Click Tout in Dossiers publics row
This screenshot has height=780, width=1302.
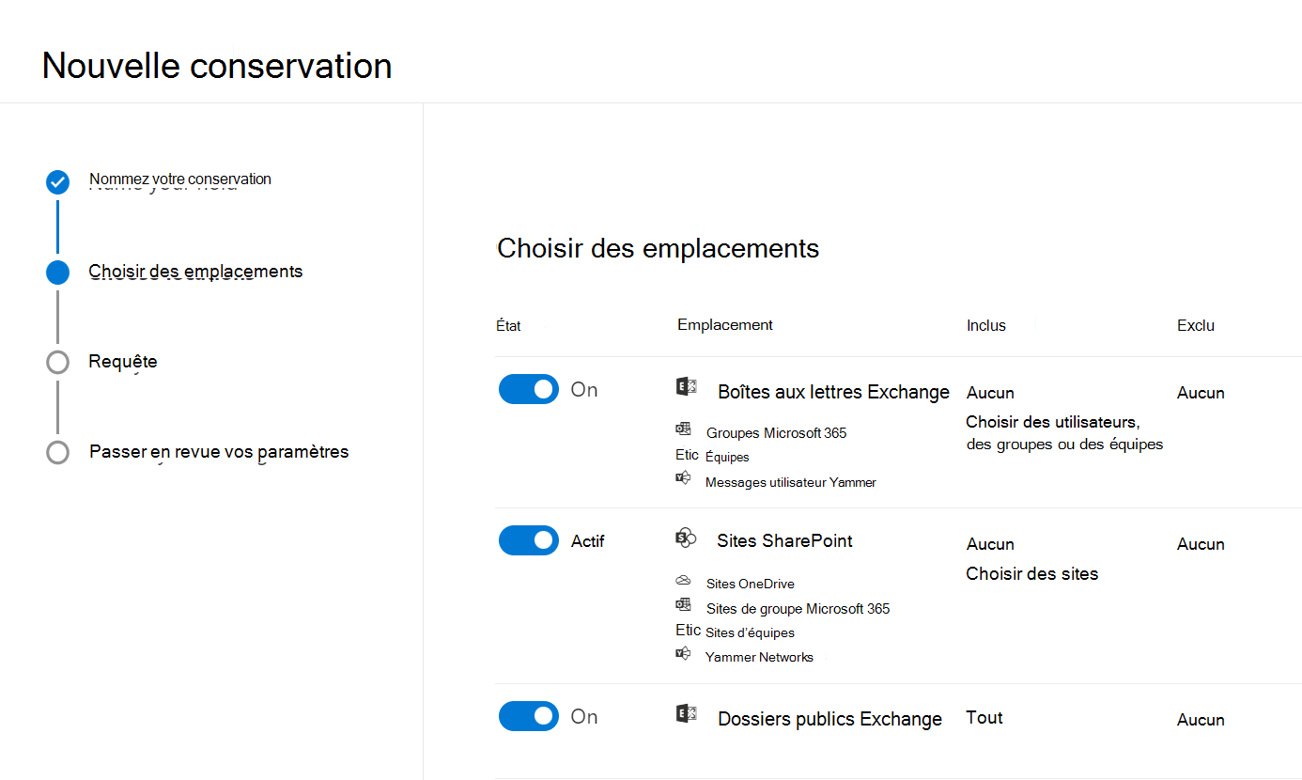point(984,717)
